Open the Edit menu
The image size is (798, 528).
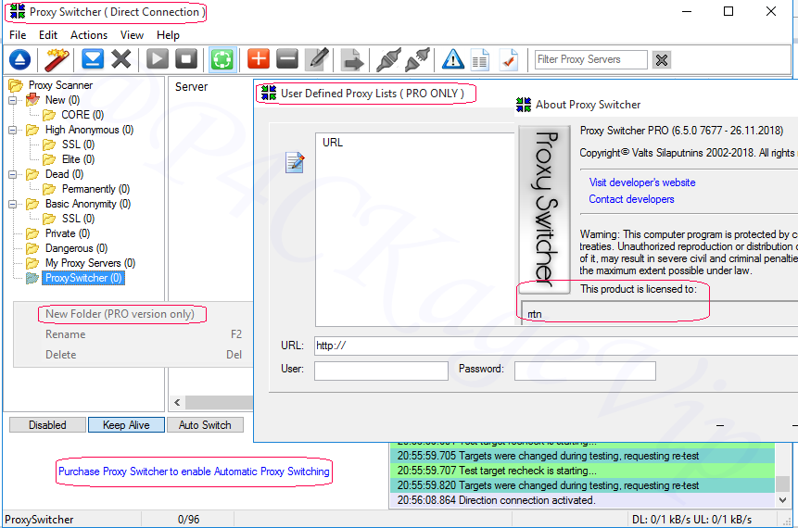click(x=48, y=35)
